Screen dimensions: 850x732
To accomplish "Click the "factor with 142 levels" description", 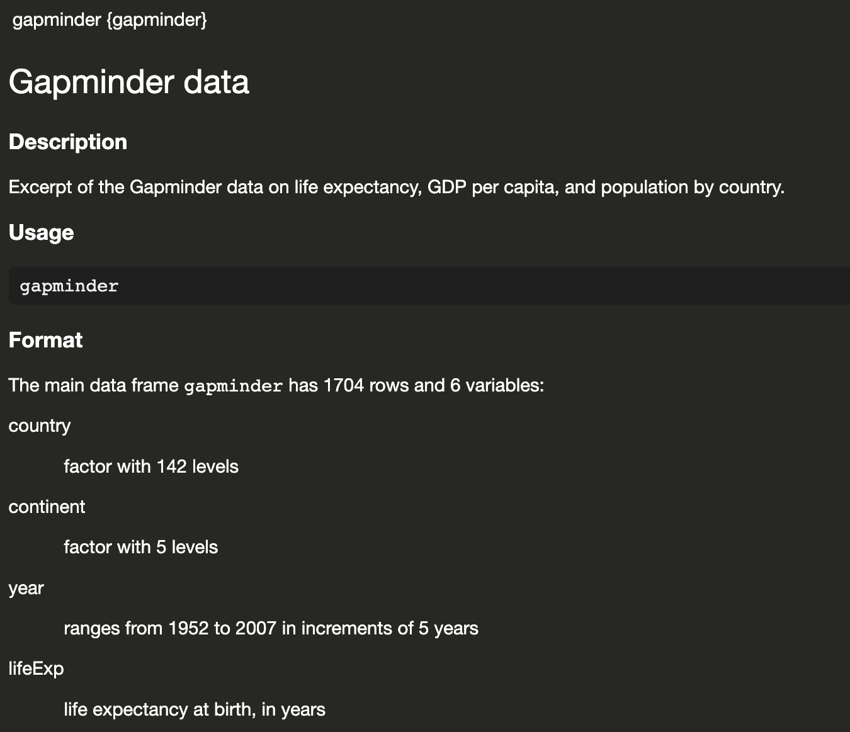I will (x=151, y=466).
